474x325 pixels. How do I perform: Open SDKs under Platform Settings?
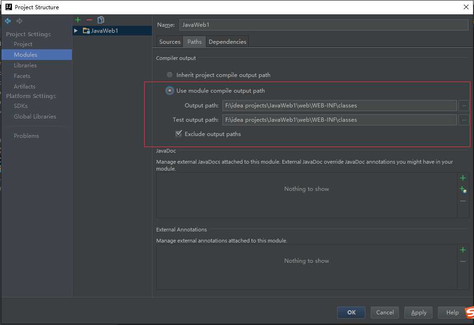21,106
